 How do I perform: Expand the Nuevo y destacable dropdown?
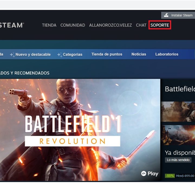[x=30, y=54]
